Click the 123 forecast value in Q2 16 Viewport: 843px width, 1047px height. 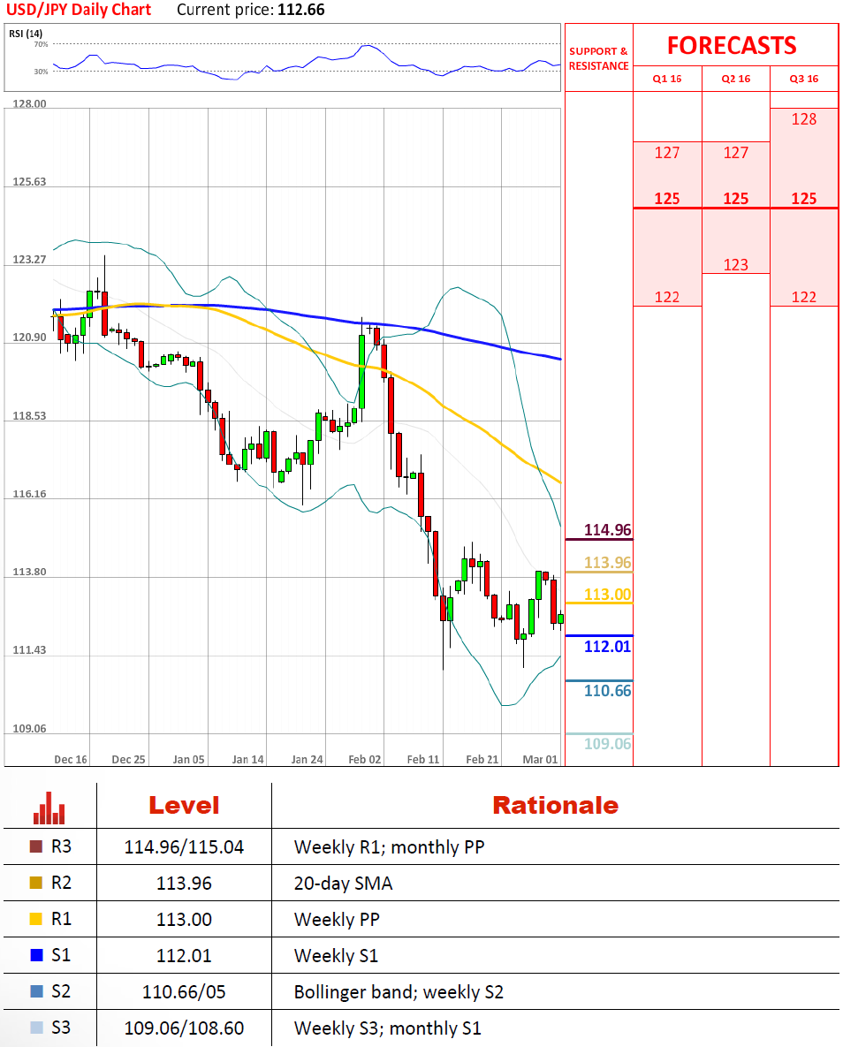(736, 265)
